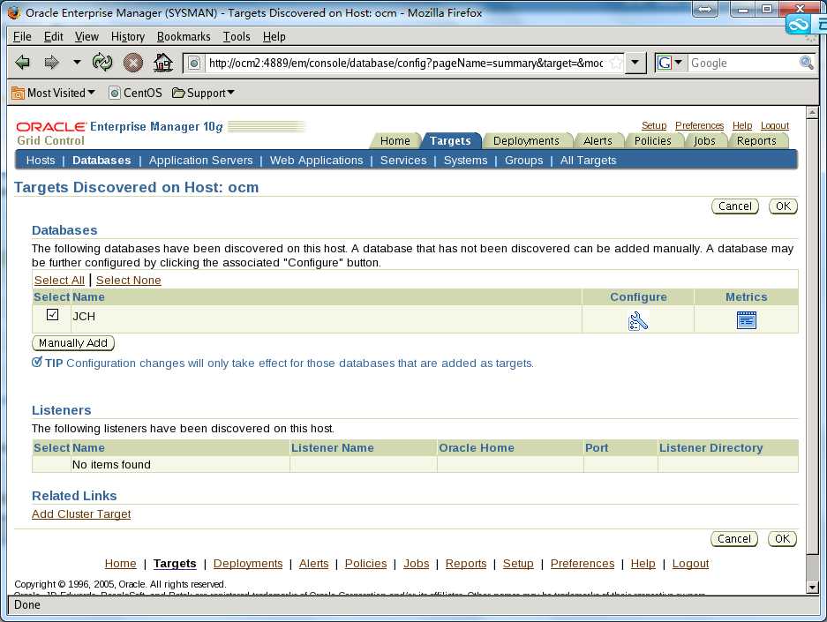
Task: Click the top Setup link
Action: (654, 125)
